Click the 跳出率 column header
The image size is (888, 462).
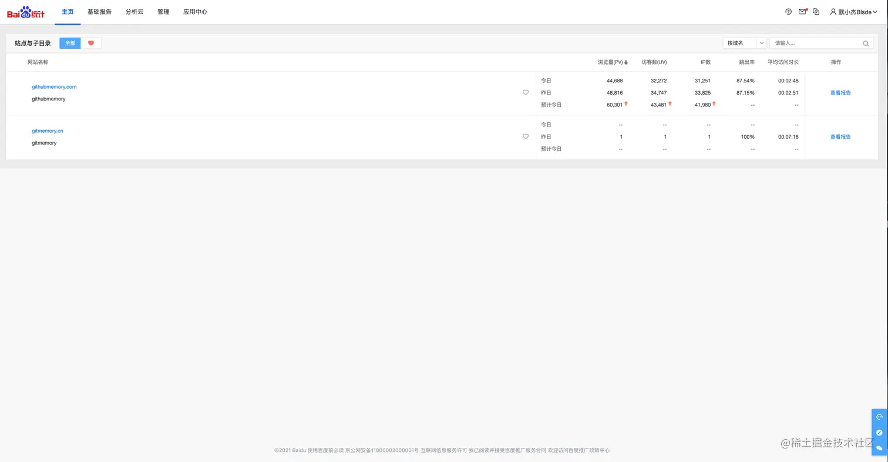[x=747, y=62]
